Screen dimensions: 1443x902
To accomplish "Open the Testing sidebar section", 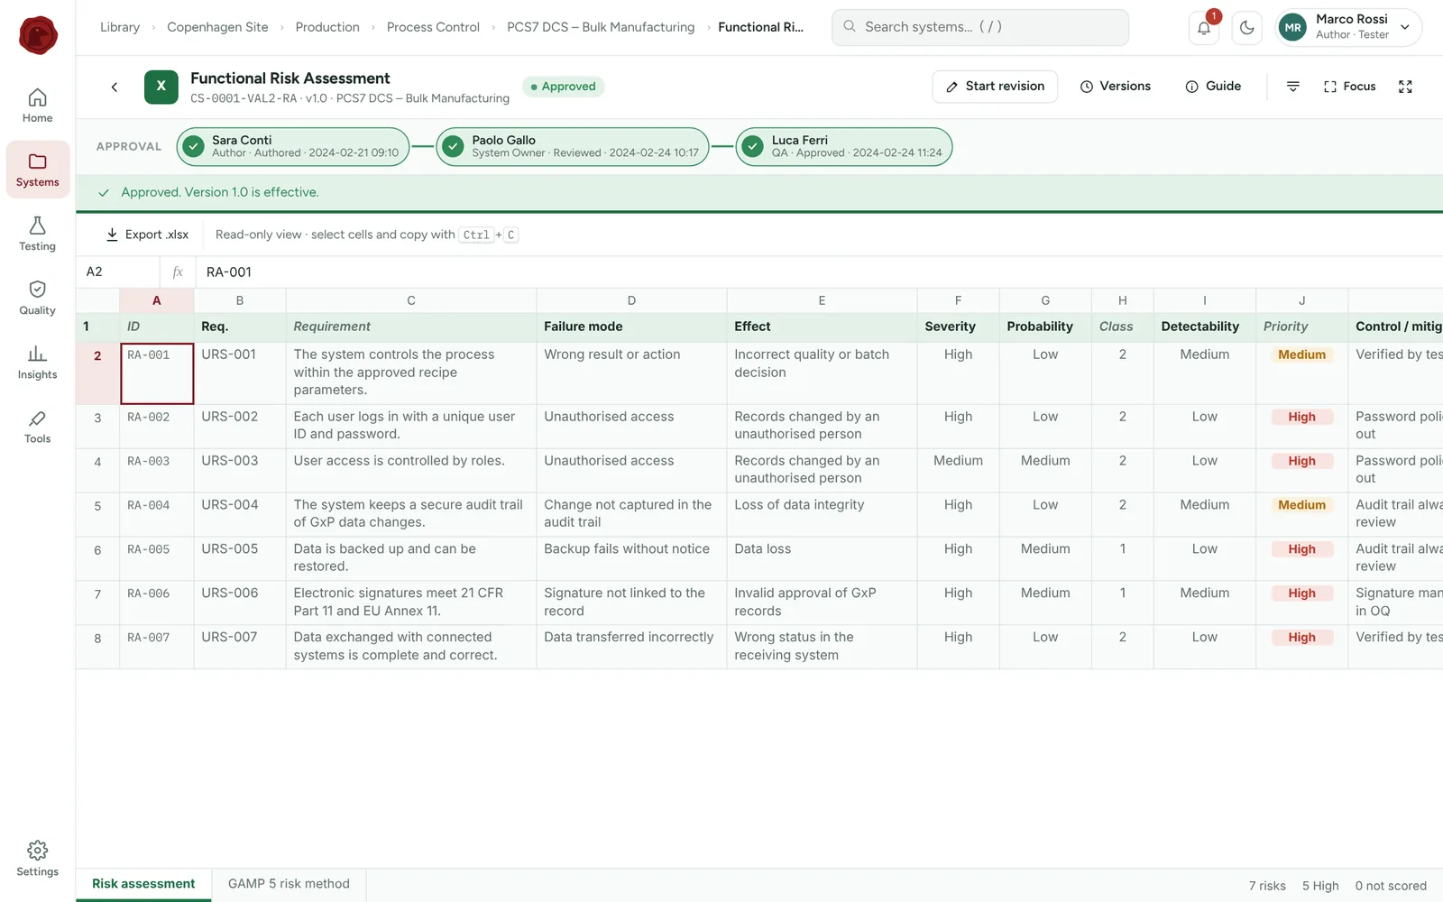I will (x=37, y=234).
